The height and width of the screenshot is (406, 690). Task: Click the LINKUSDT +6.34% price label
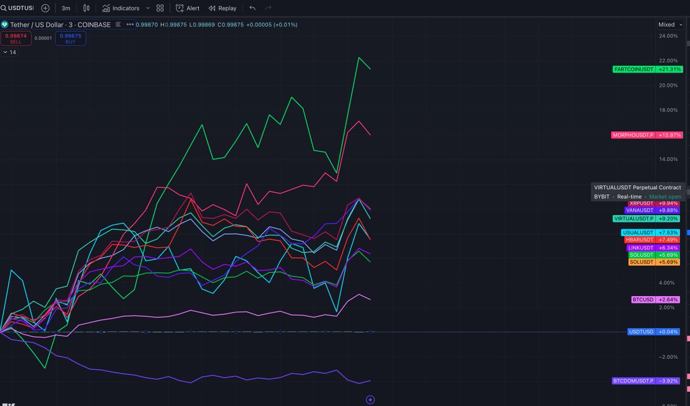click(x=654, y=248)
